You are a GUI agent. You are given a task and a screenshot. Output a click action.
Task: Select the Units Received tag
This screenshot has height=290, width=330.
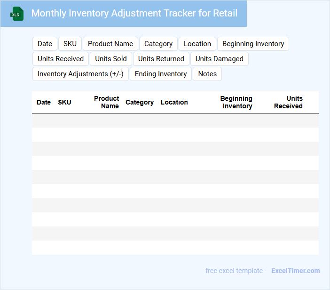point(61,59)
